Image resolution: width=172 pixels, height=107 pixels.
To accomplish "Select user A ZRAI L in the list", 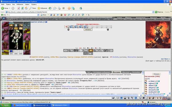I will [152, 81].
